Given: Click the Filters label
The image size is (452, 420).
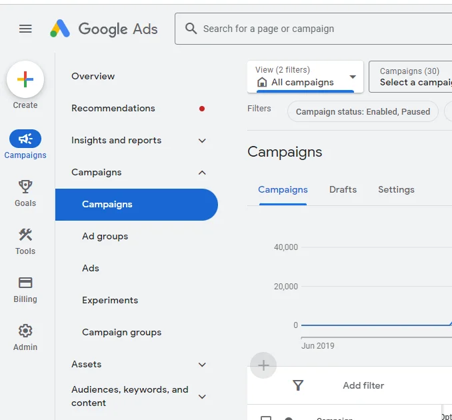Looking at the screenshot, I should point(259,109).
